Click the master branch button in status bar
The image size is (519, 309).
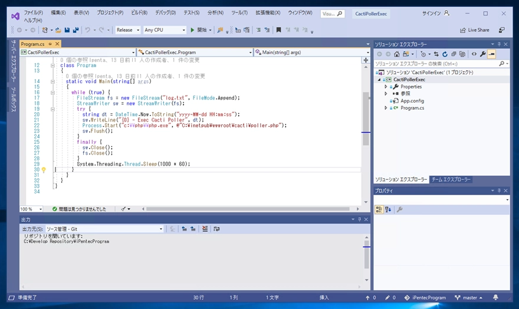[468, 297]
